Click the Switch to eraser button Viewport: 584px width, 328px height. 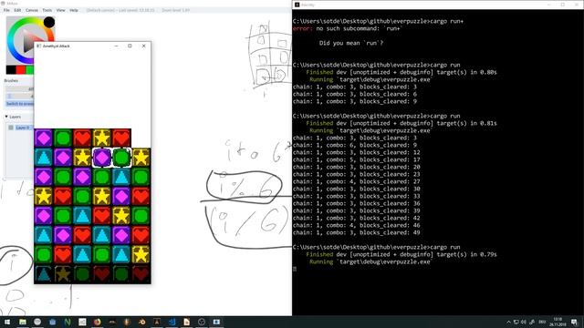[20, 104]
